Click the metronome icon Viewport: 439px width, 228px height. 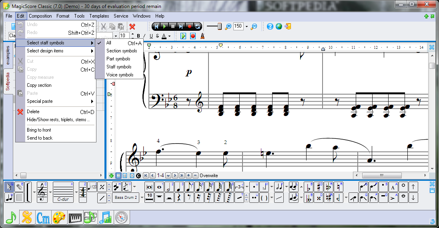point(202,36)
